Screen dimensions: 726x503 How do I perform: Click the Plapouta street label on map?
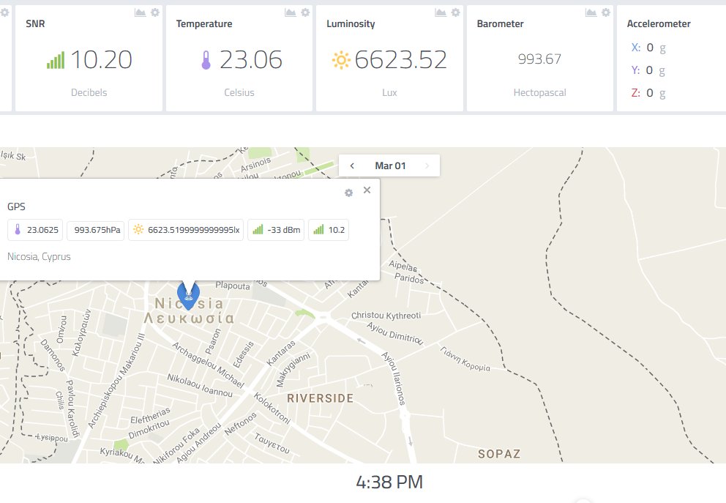[233, 286]
